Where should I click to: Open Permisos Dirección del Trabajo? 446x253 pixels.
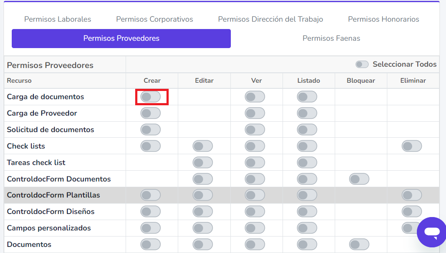tap(270, 19)
